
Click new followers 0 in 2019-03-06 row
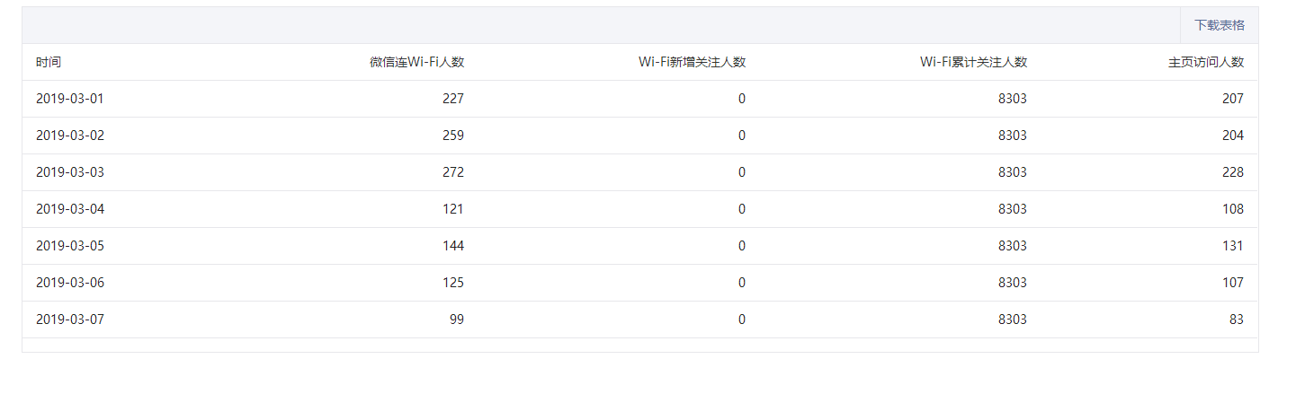742,283
